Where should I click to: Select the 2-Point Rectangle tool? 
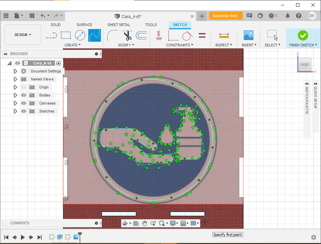[66, 35]
